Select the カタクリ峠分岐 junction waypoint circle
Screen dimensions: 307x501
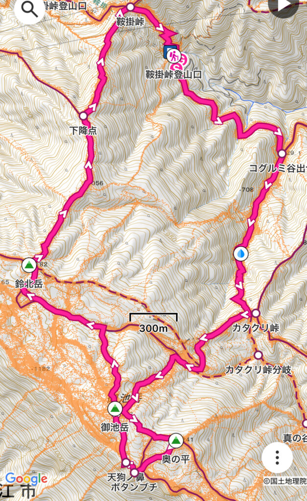pos(258,355)
